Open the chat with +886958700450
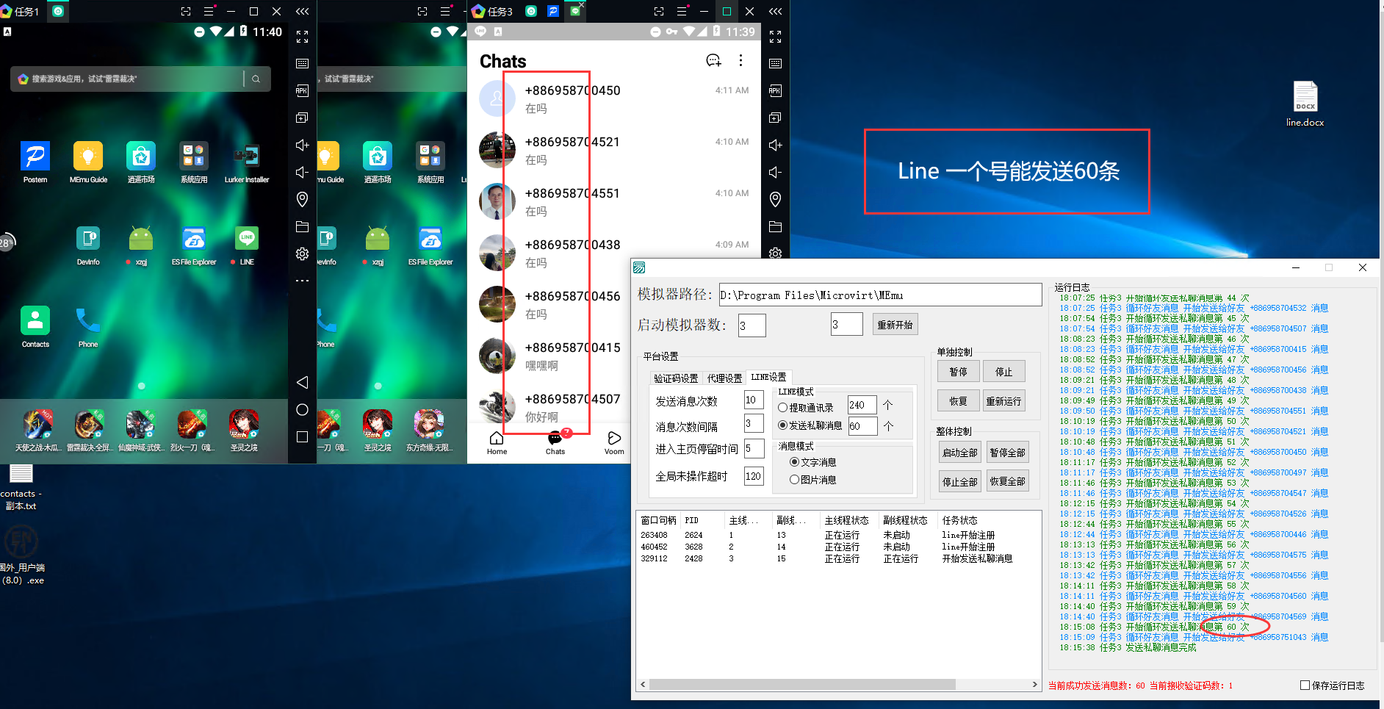The width and height of the screenshot is (1384, 709). pyautogui.click(x=614, y=99)
